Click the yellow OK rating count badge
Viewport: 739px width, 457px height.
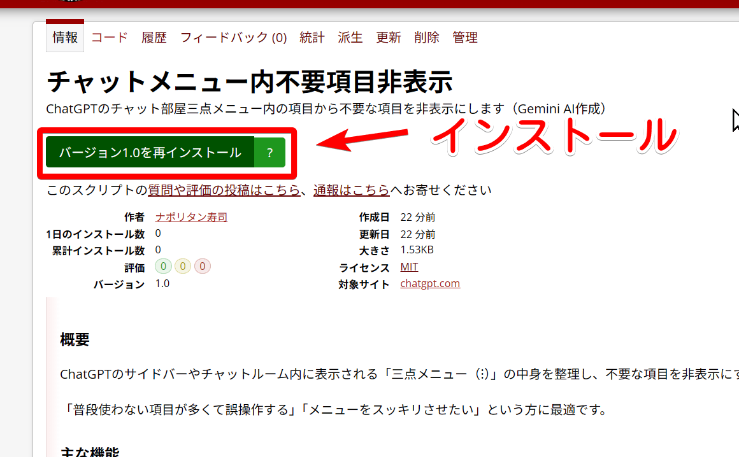tap(183, 267)
